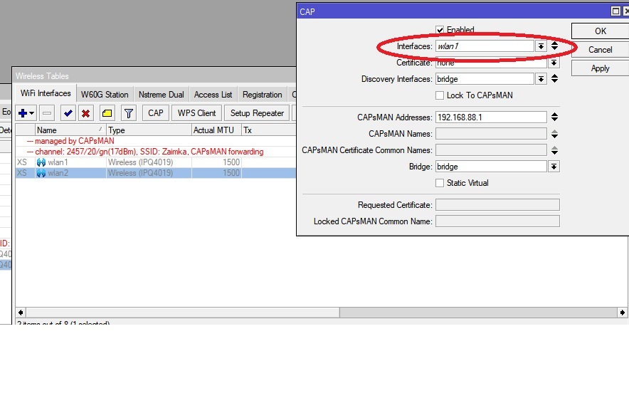Click the scroll right arrow

tap(622, 312)
